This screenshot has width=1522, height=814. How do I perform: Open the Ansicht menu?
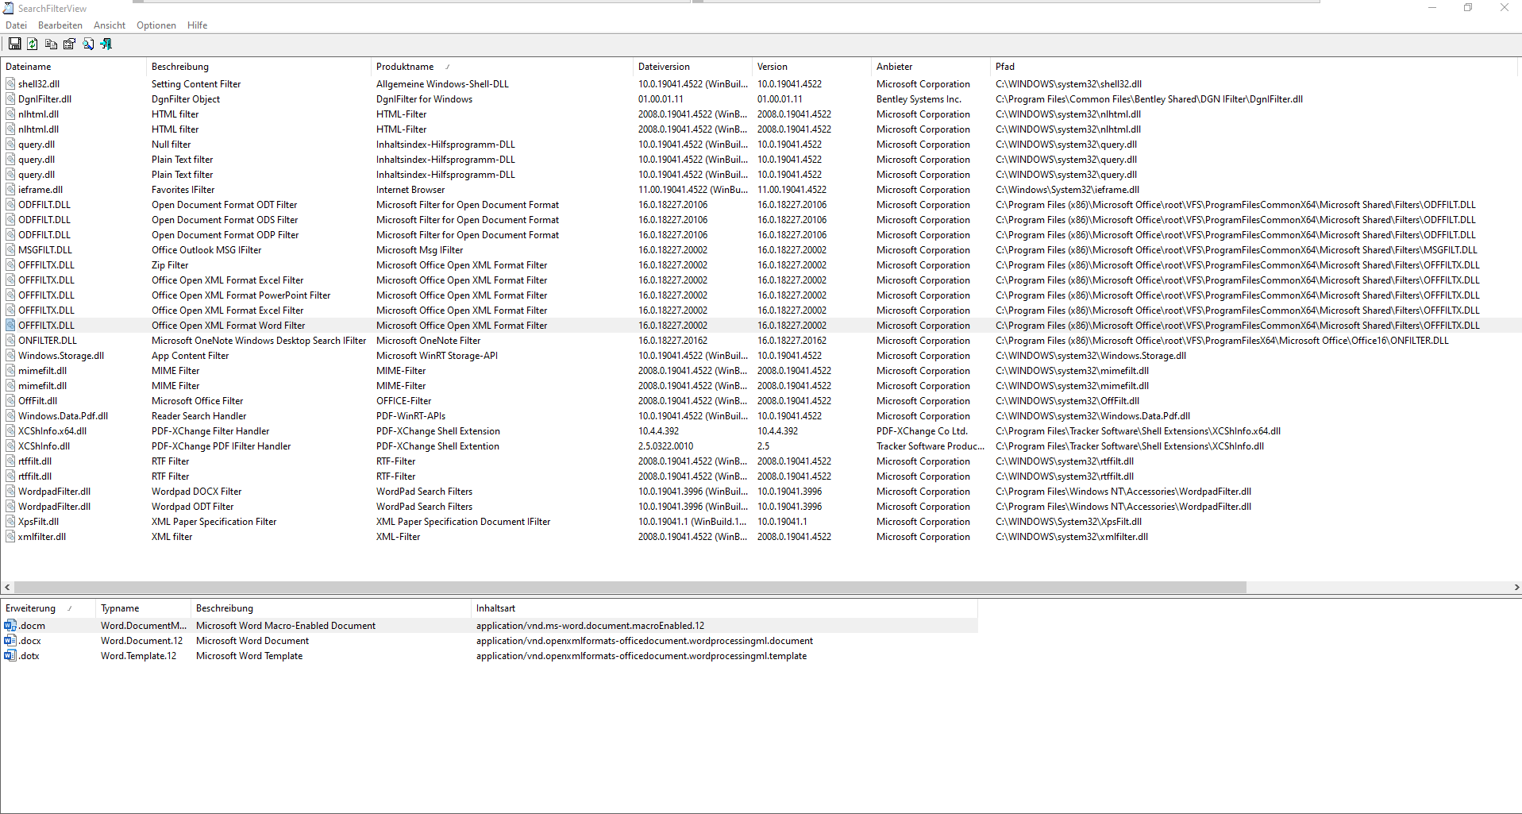(110, 25)
